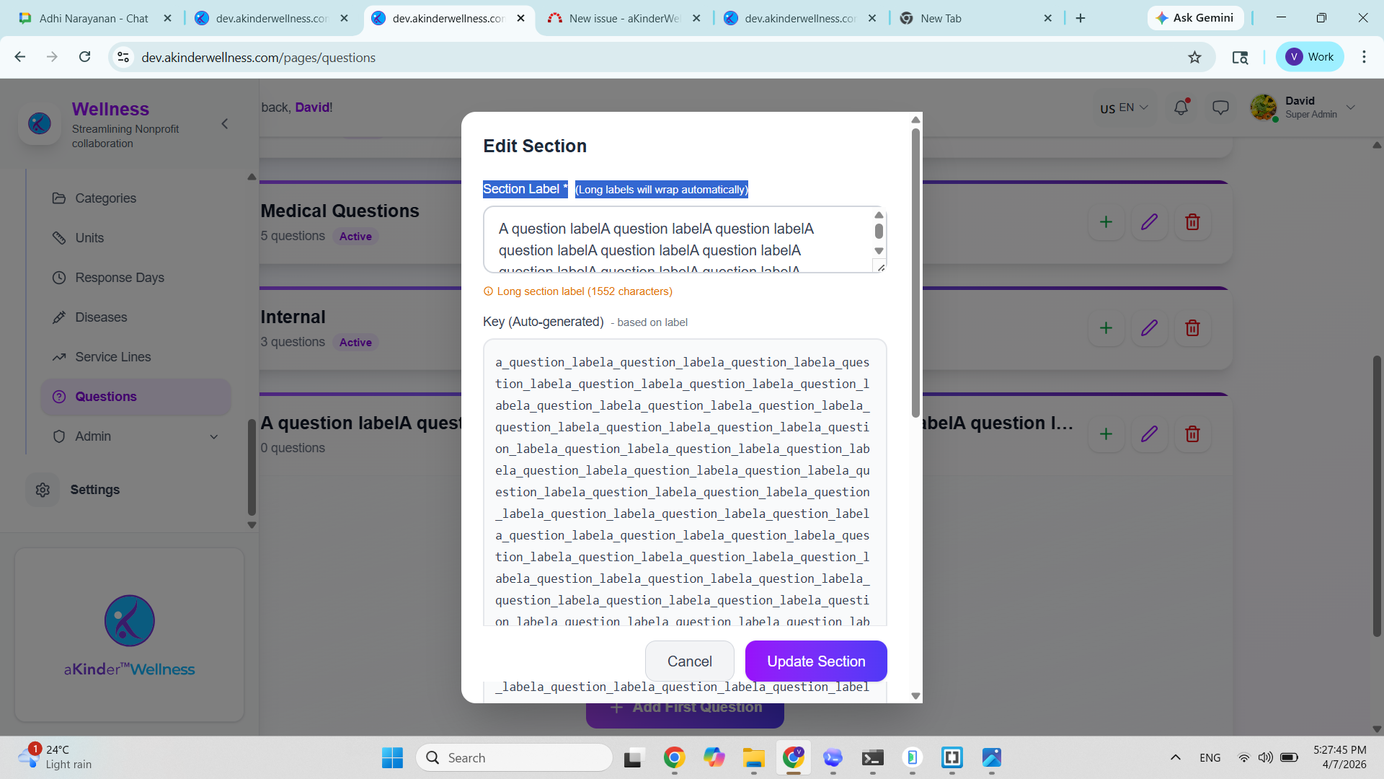
Task: Click edit pencil for Medical Questions
Action: coord(1149,222)
